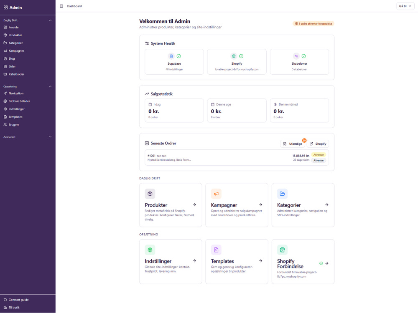
Task: Click the Shopify Forbindelse store icon
Action: point(282,250)
